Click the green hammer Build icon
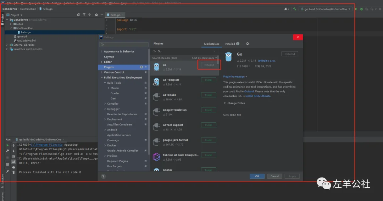This screenshot has height=201, width=383. [x=295, y=9]
